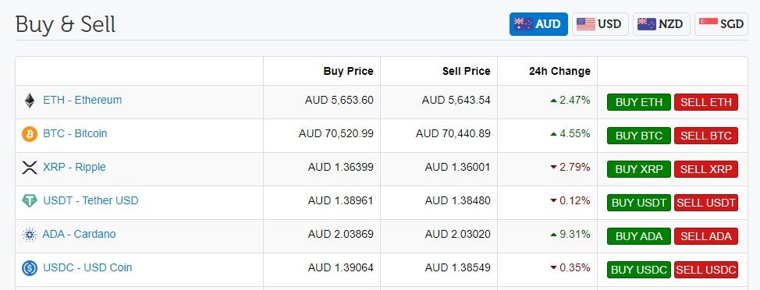Click the SELL USDT button
760x290 pixels.
706,203
